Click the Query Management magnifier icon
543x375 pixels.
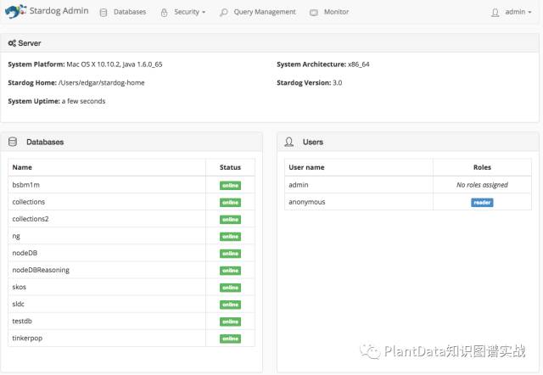[224, 13]
